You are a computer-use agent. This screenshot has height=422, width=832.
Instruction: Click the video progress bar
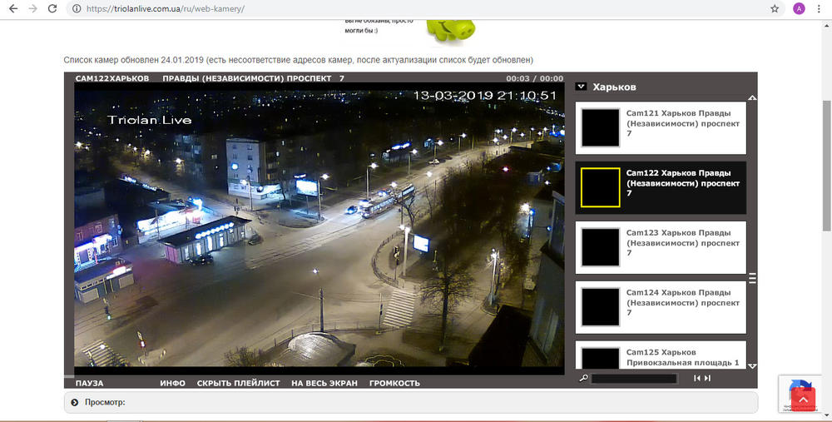pos(314,376)
